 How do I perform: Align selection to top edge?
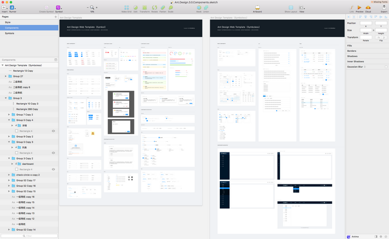click(x=376, y=17)
